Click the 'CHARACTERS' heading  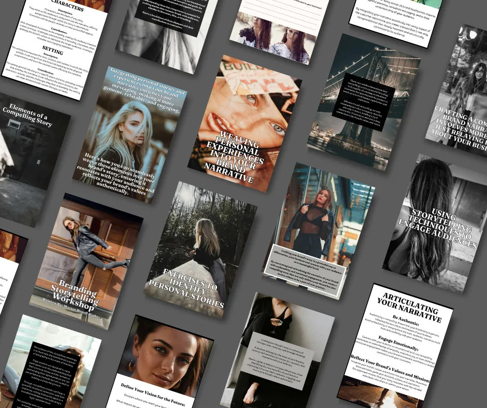[68, 6]
